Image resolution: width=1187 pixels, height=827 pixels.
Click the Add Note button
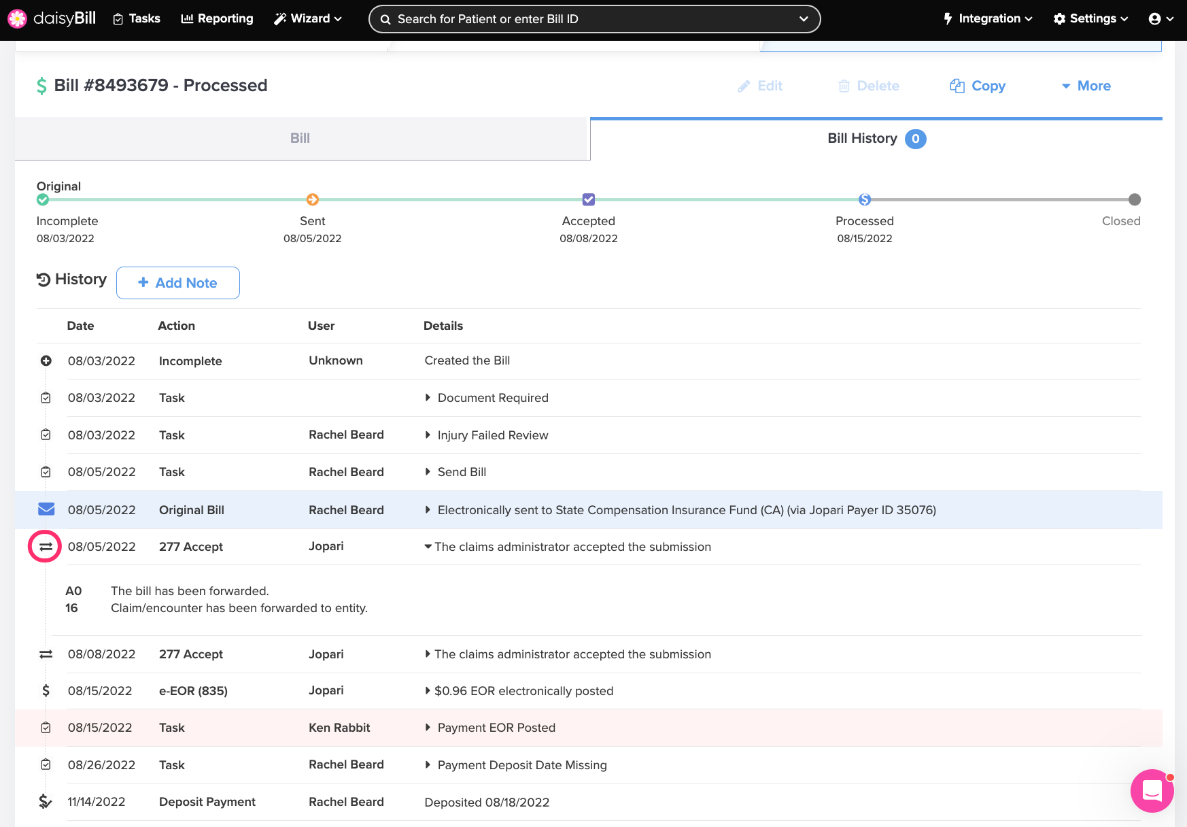177,283
